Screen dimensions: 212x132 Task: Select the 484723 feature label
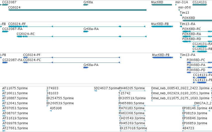point(188,128)
